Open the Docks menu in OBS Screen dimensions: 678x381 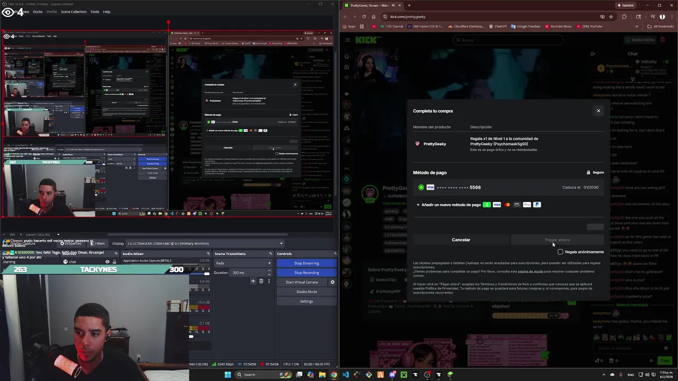point(38,12)
